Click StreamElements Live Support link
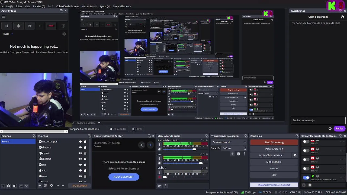The width and height of the screenshot is (347, 195). coord(274,185)
